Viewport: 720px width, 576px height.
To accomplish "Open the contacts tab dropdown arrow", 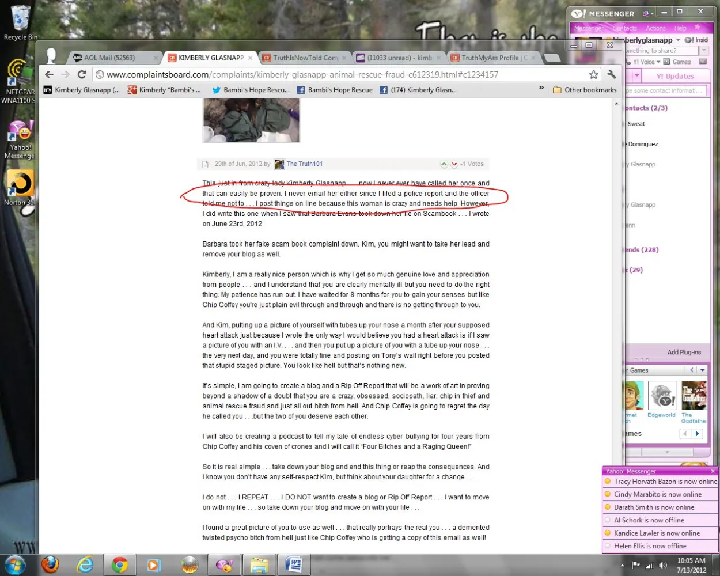I will point(637,76).
